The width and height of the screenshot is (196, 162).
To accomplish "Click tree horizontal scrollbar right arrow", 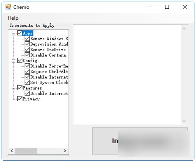I will (x=65, y=151).
